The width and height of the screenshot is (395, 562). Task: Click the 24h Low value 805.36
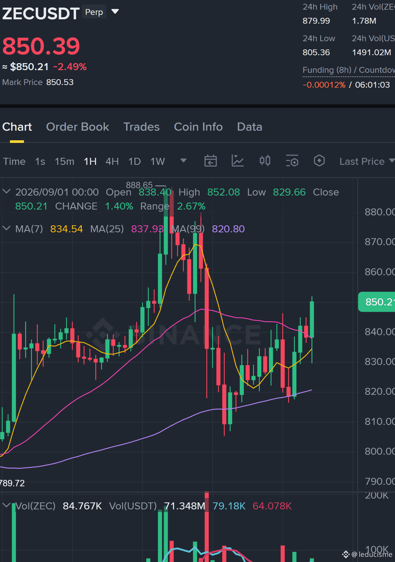pyautogui.click(x=316, y=52)
